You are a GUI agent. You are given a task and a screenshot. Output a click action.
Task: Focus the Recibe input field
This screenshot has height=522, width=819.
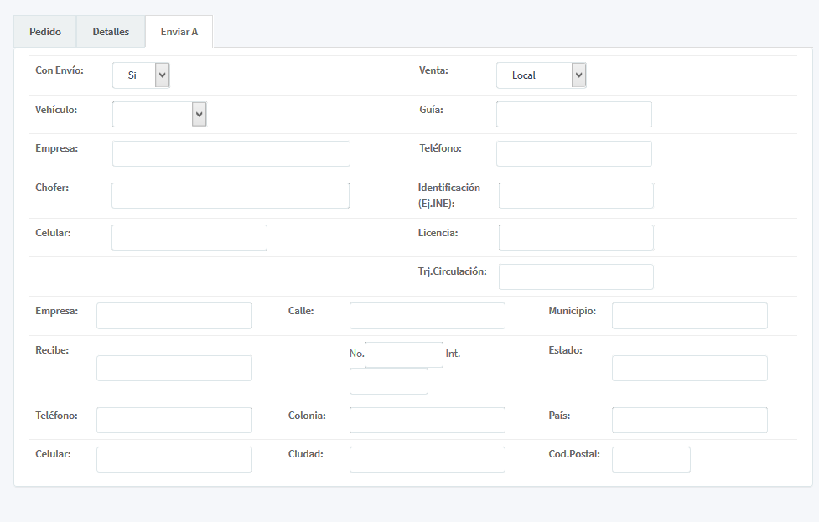point(174,369)
